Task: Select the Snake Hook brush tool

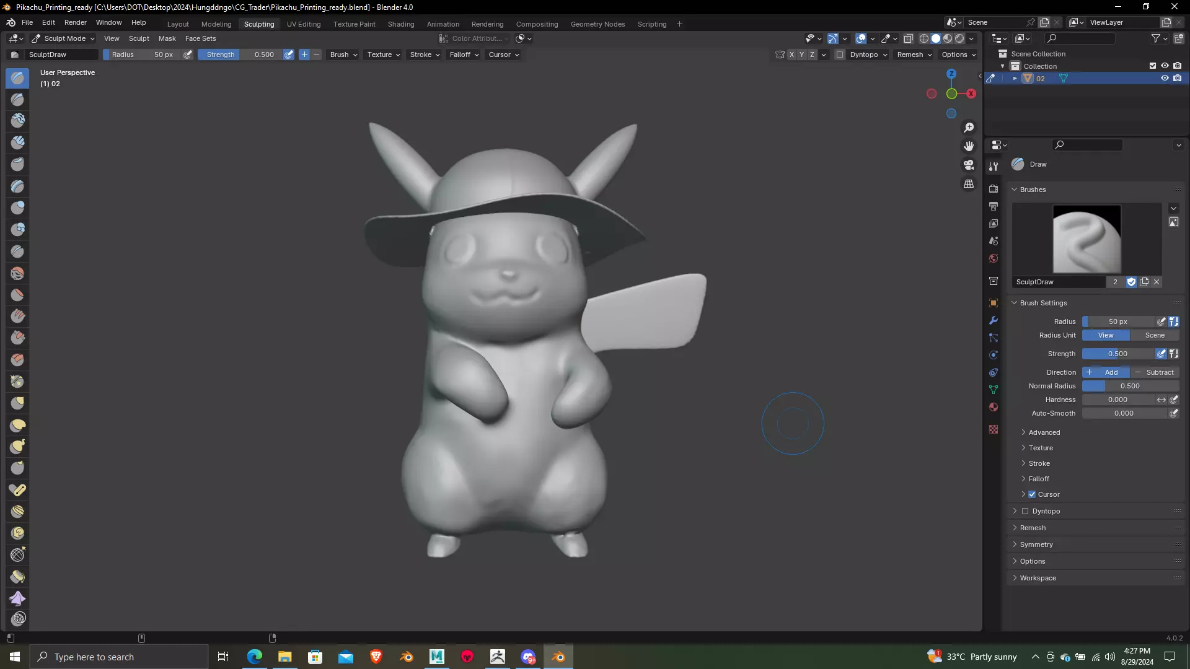Action: click(17, 447)
